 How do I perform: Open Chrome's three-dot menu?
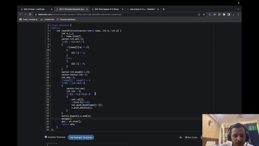click(x=238, y=15)
